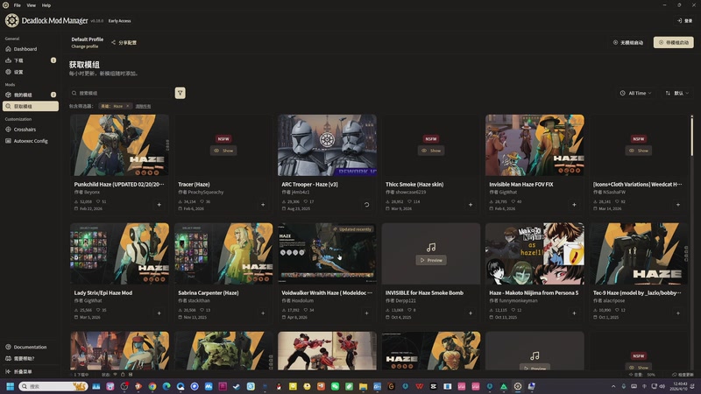Open the All Time period dropdown
The width and height of the screenshot is (701, 394).
click(636, 93)
